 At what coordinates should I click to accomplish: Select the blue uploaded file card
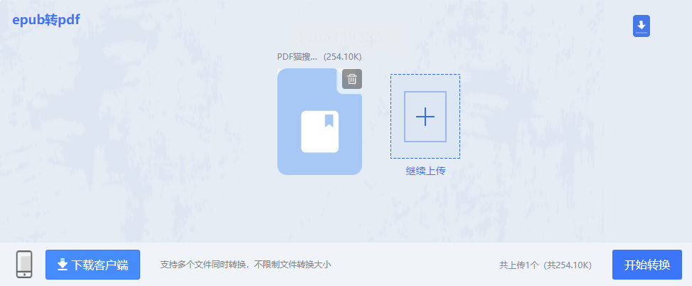319,122
